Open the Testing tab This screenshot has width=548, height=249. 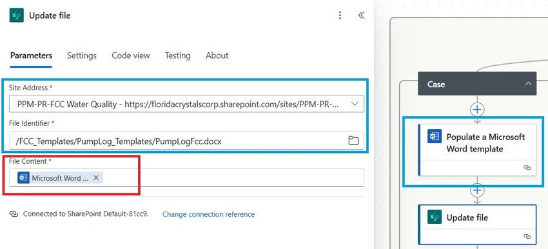click(177, 55)
